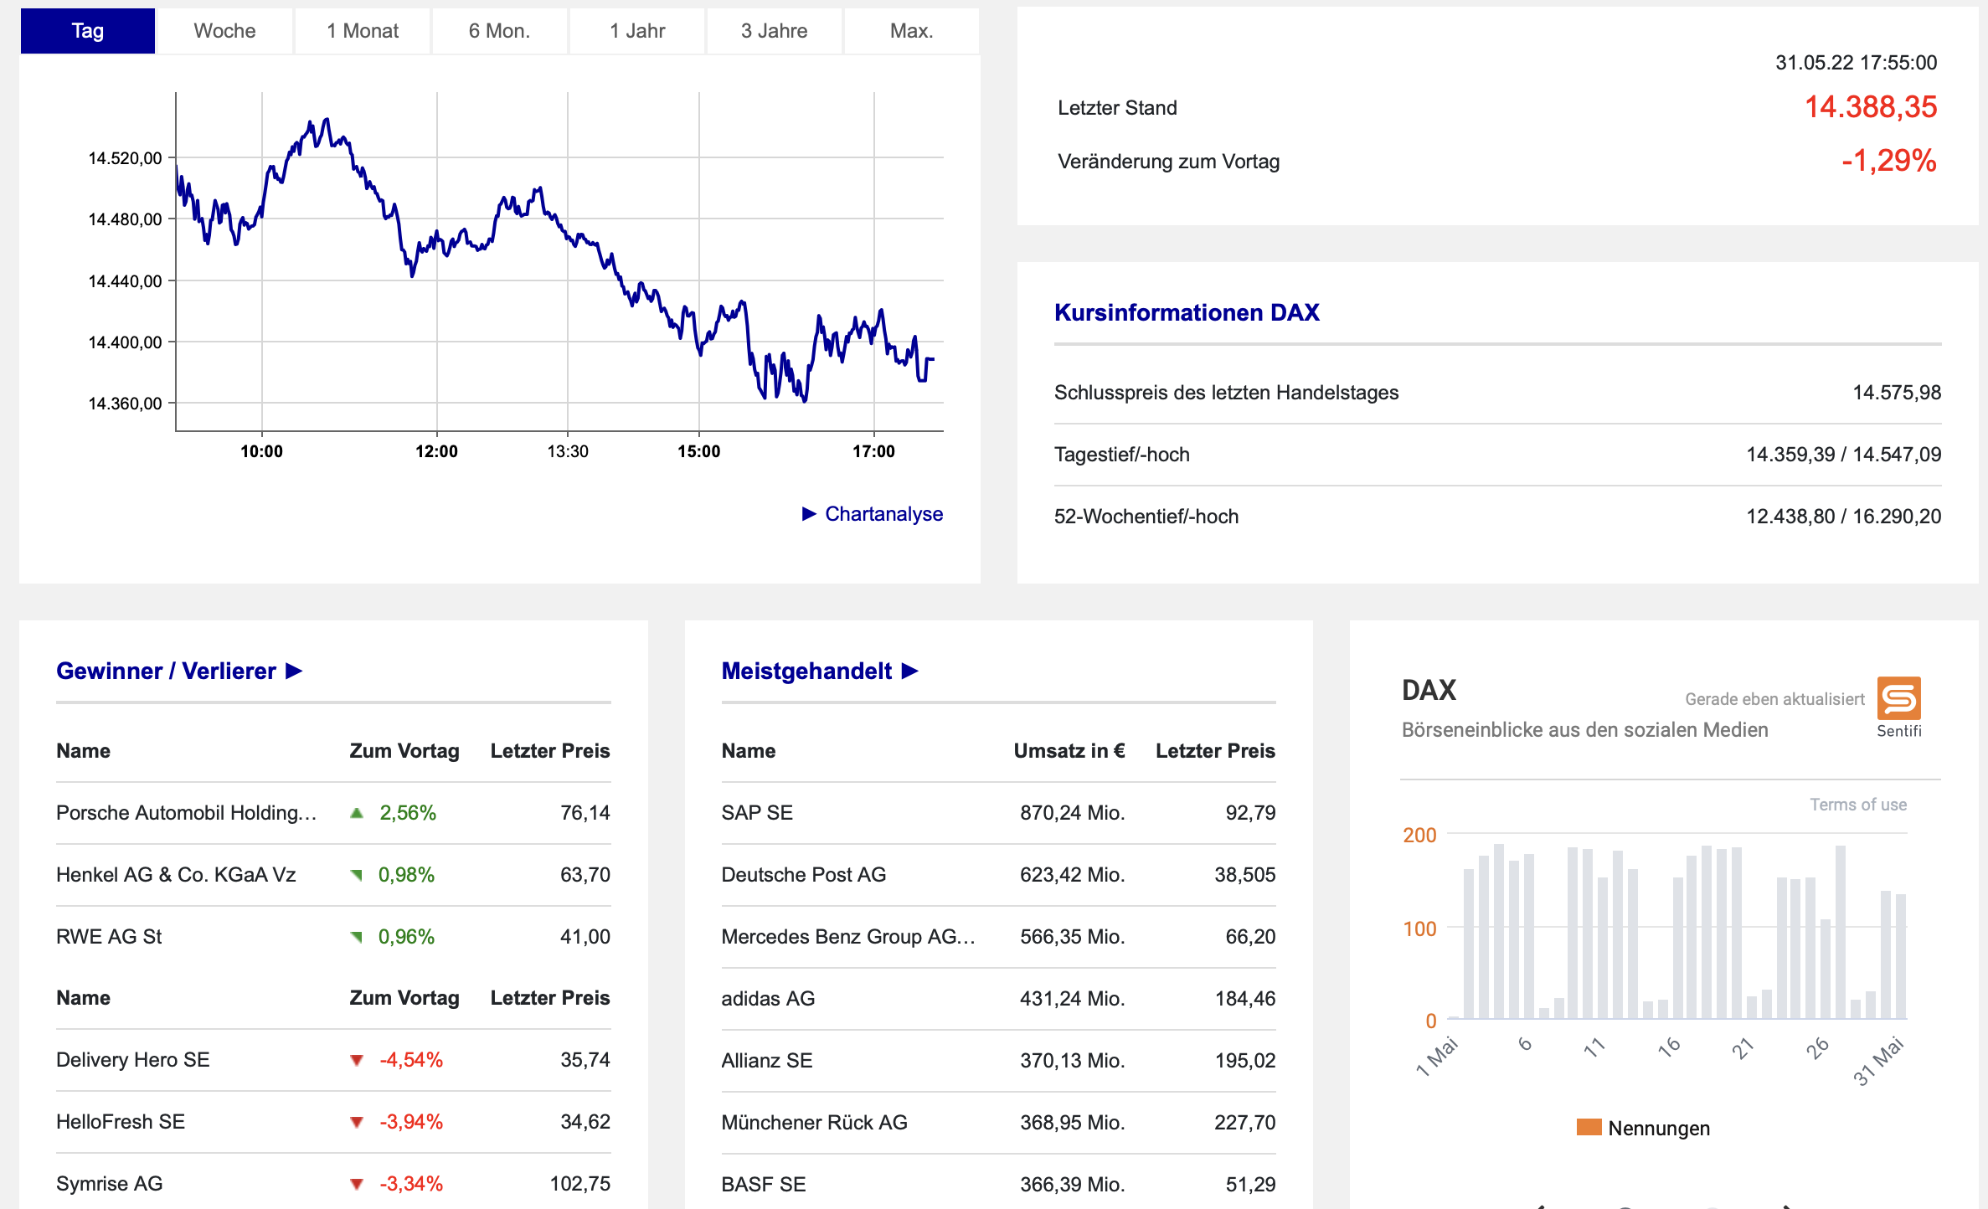Open Symrise AG stock entry
The height and width of the screenshot is (1209, 1988).
[x=109, y=1183]
